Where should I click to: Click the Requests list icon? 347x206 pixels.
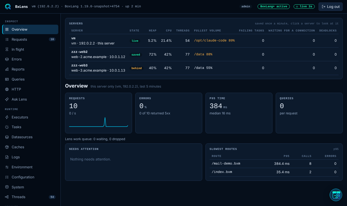[7, 39]
